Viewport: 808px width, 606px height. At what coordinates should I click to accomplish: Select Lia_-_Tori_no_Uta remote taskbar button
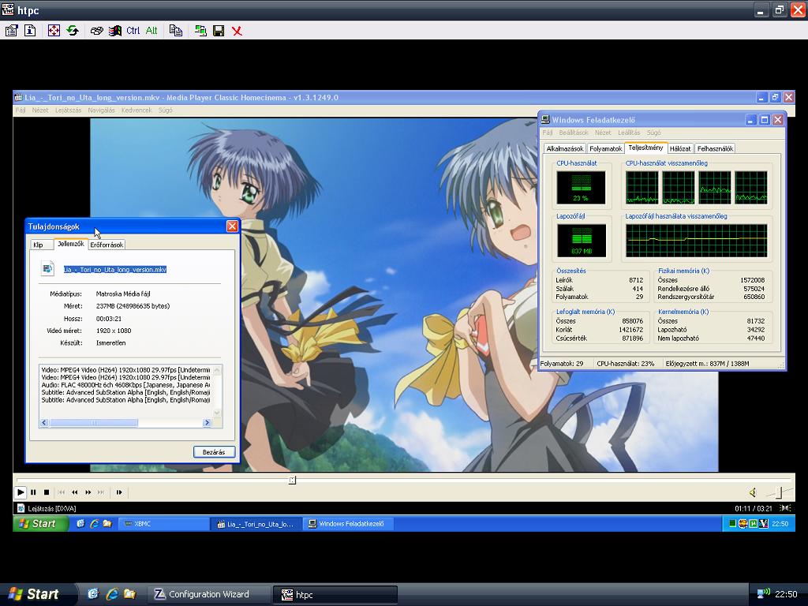pyautogui.click(x=256, y=524)
